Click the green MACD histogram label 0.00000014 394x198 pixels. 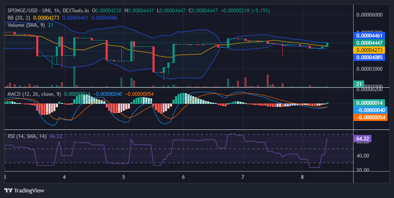369,103
